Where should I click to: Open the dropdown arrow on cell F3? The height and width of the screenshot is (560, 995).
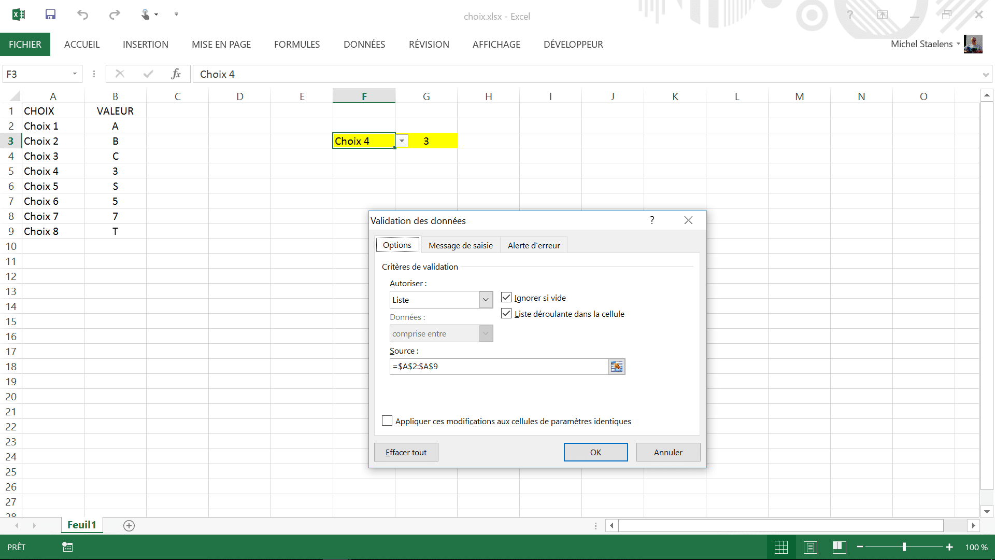402,141
